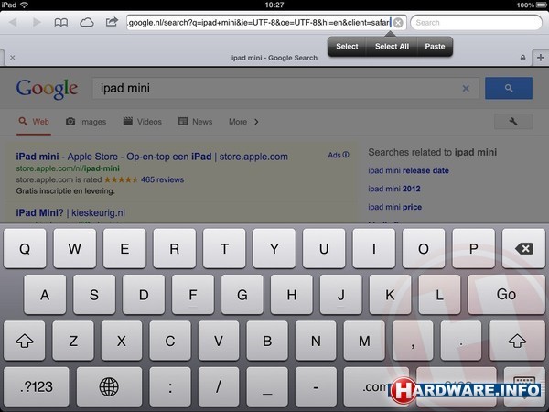549x412 pixels.
Task: Tap the Q key
Action: (25, 249)
